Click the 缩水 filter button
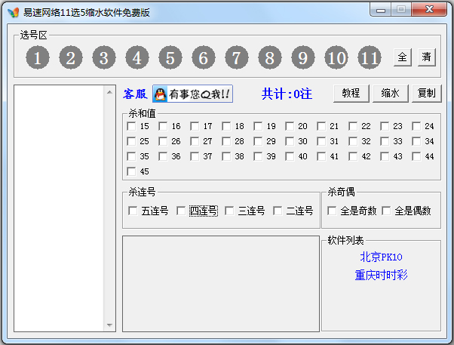 (x=391, y=94)
